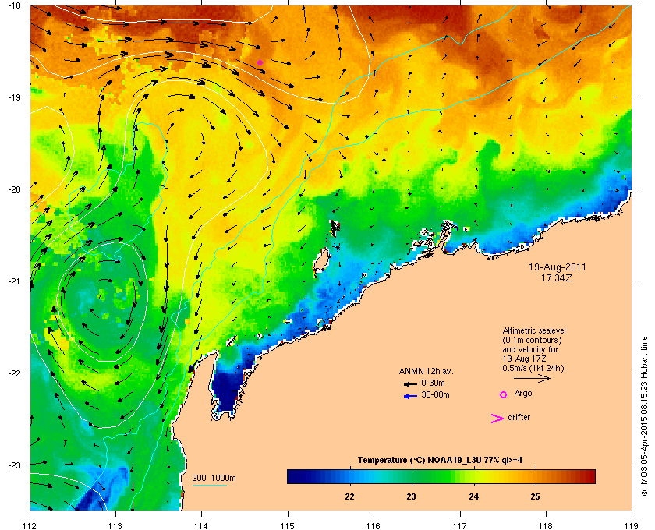Click the temperature colorbar at 24 degrees

click(x=474, y=476)
